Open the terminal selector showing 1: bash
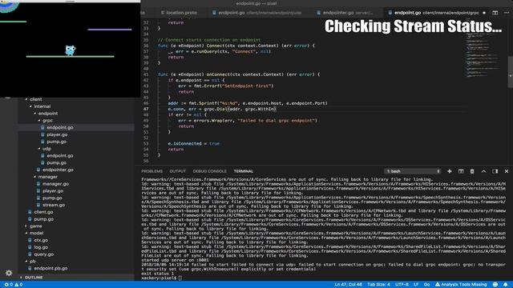This screenshot has height=288, width=513. click(x=412, y=171)
